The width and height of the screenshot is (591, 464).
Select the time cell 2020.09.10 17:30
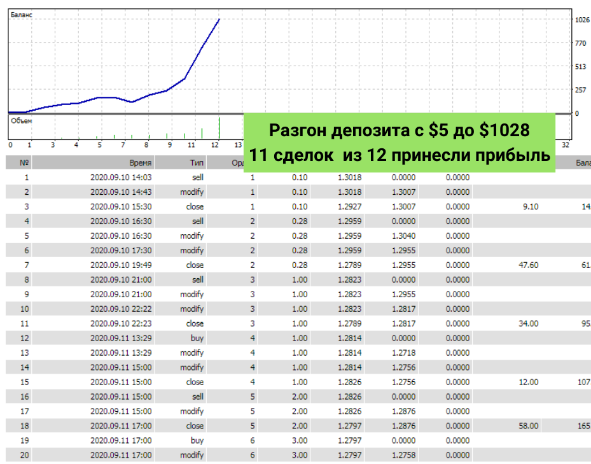[x=121, y=251]
